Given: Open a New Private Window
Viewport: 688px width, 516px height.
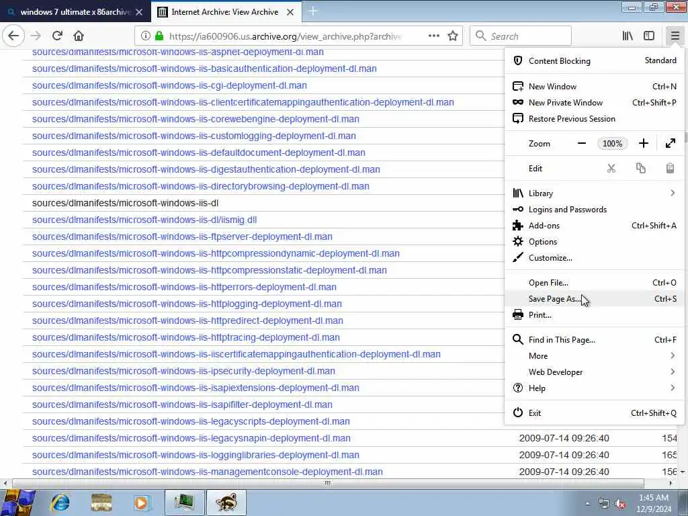Looking at the screenshot, I should coord(594,103).
